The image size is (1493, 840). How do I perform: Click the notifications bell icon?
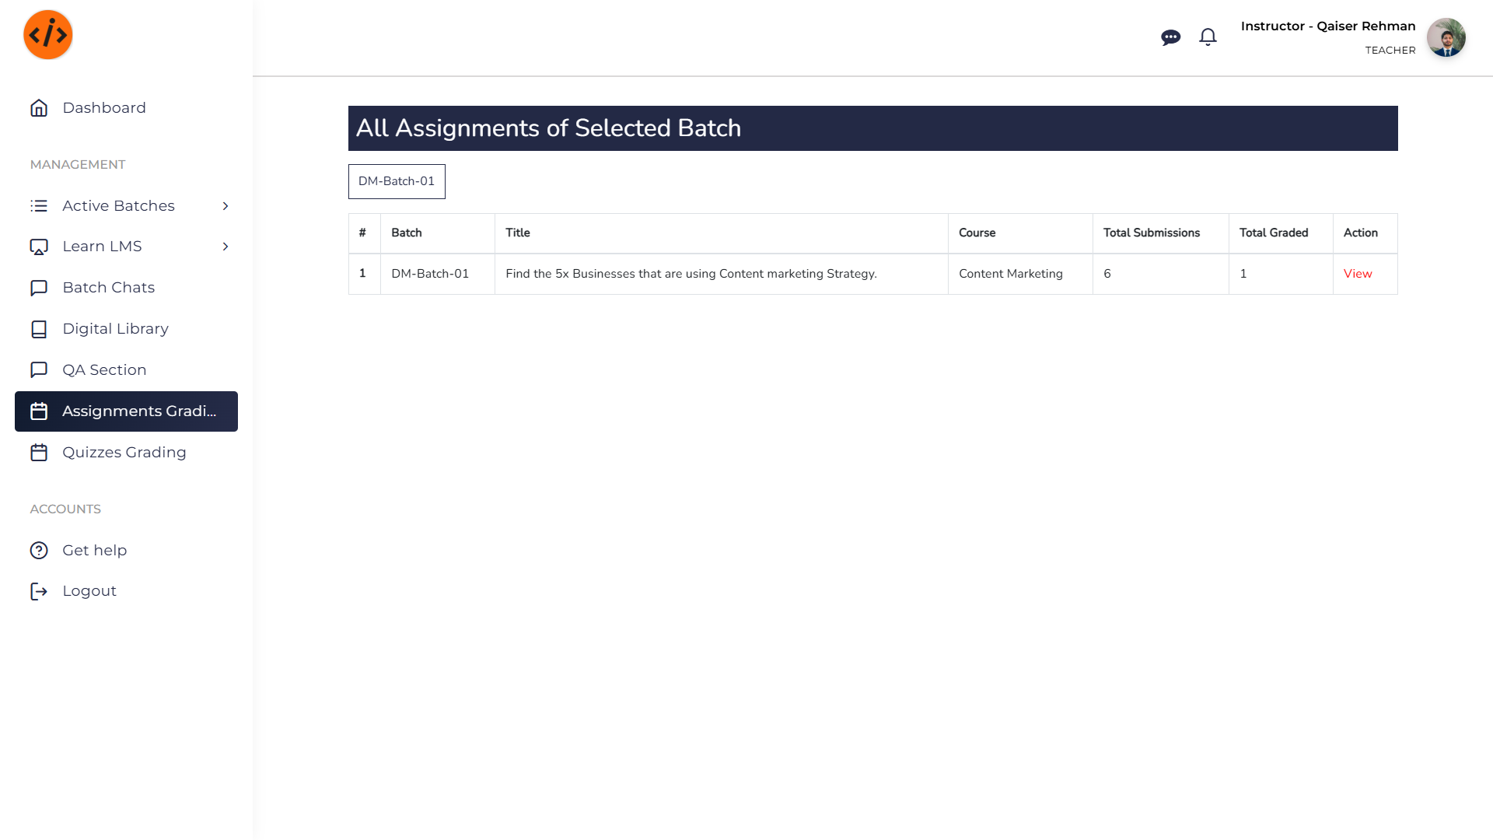1208,37
